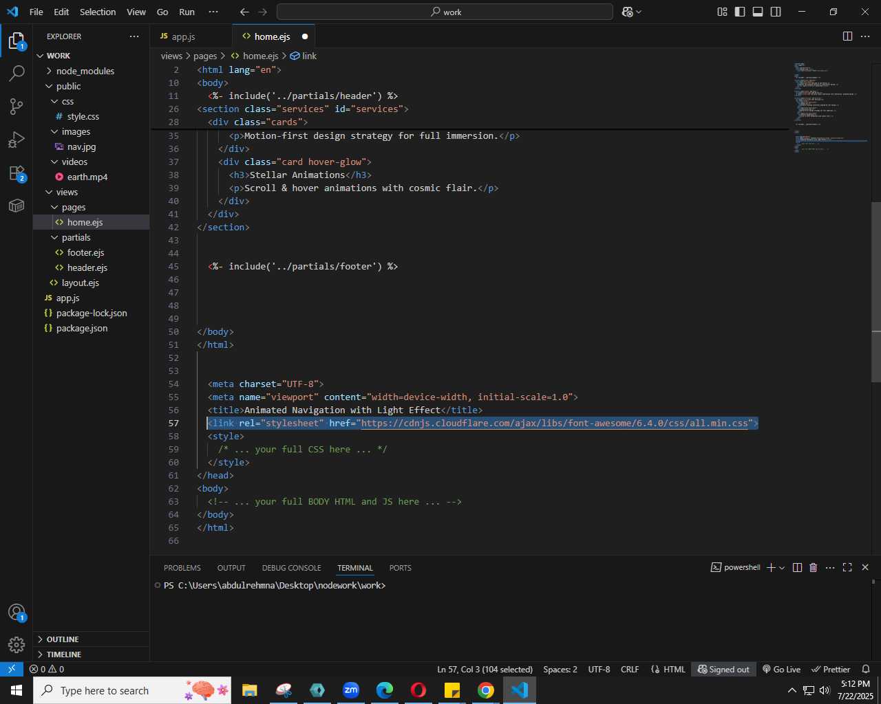Open Explorer Views and More Actions ellipsis
The width and height of the screenshot is (881, 704).
pos(134,36)
